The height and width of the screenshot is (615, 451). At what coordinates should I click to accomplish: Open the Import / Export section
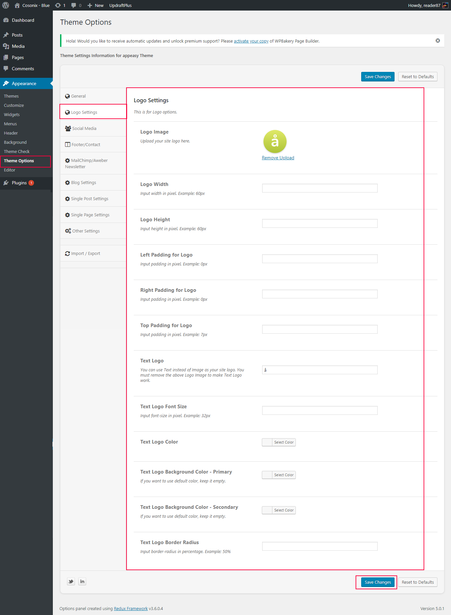[x=86, y=254]
